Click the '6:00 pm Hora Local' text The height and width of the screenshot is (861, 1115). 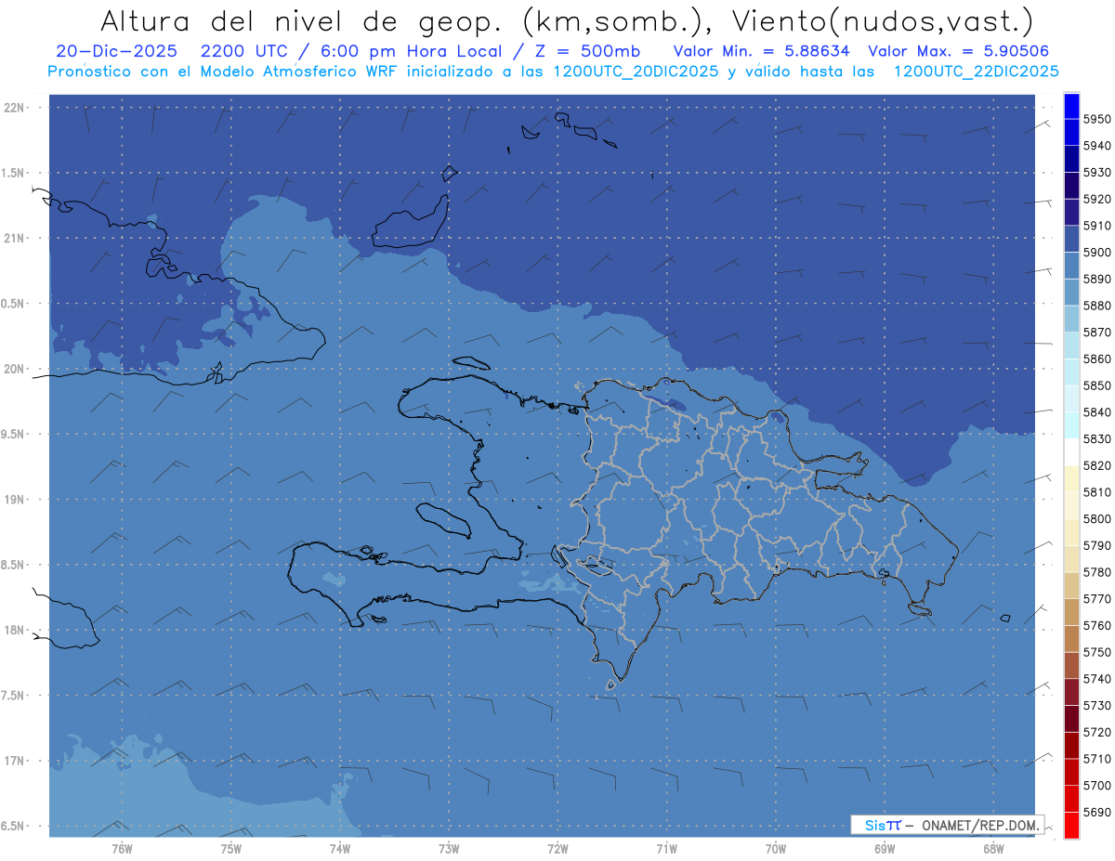pos(409,51)
